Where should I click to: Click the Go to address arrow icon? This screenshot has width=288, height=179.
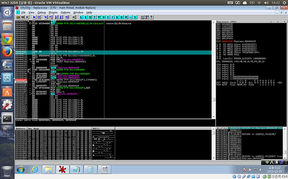74,17
